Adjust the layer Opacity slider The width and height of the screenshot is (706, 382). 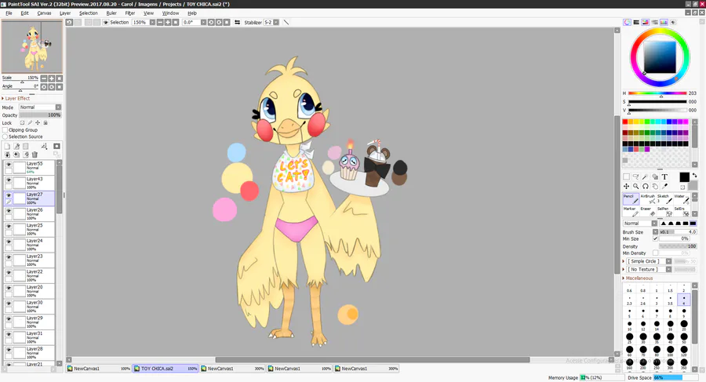(40, 115)
